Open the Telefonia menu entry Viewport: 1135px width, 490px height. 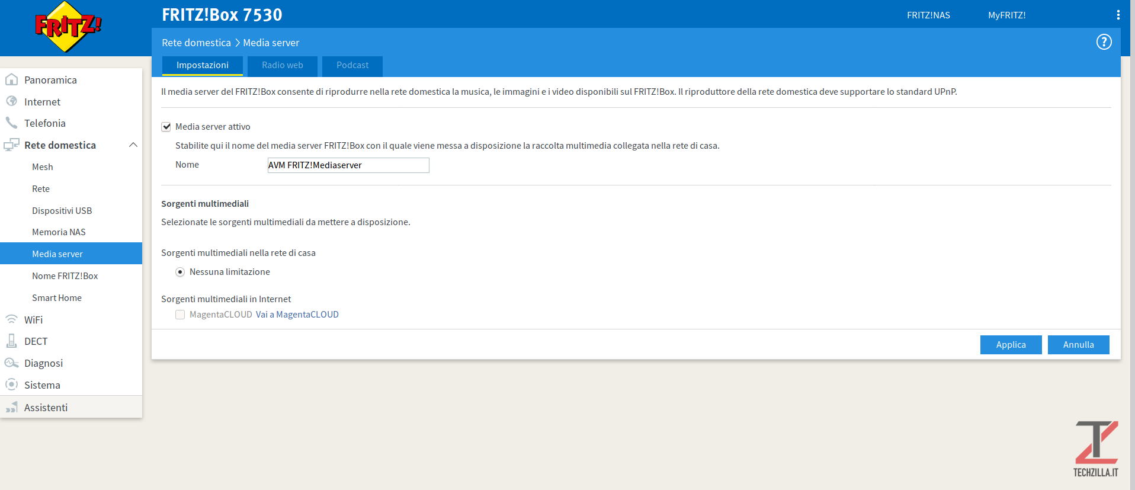pos(45,123)
